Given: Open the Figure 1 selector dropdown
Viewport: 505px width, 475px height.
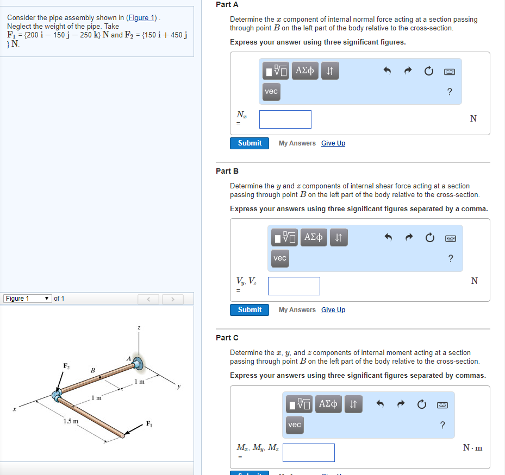Looking at the screenshot, I should (27, 298).
